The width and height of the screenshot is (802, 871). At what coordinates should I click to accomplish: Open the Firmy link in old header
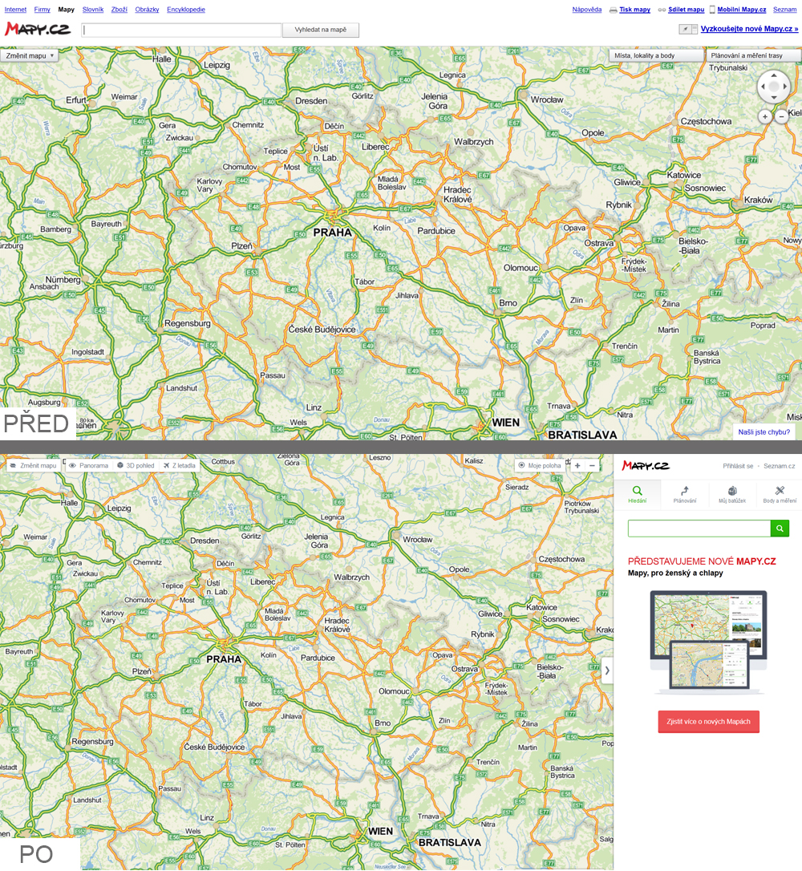[x=43, y=10]
